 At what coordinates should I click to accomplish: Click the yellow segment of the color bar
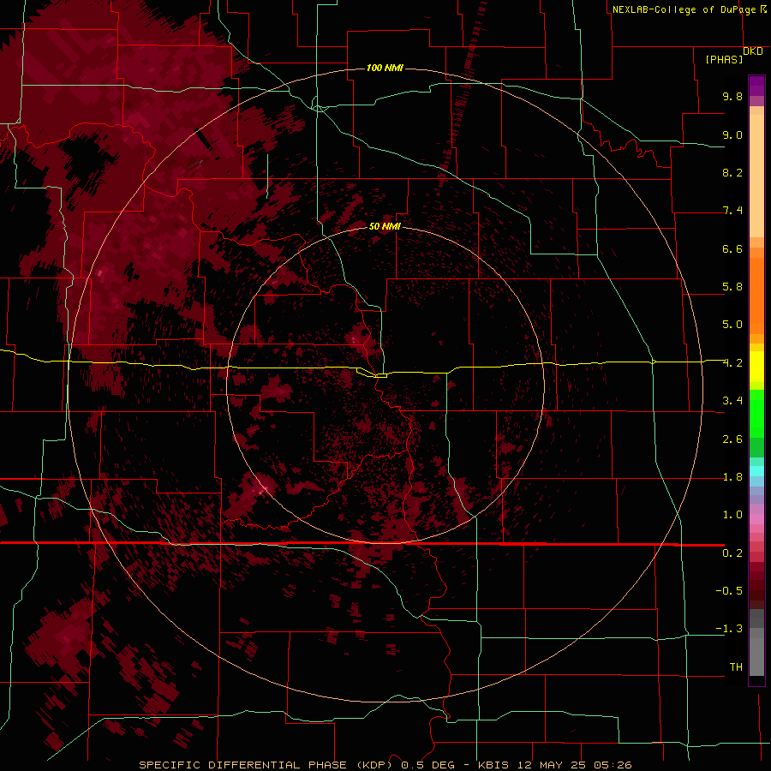click(756, 367)
